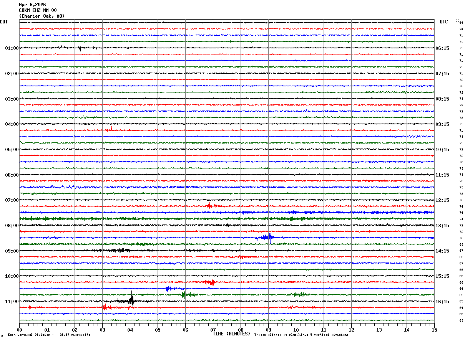465x340 pixels.
Task: Click minute tick label '00' on time axis
Action: click(20, 330)
